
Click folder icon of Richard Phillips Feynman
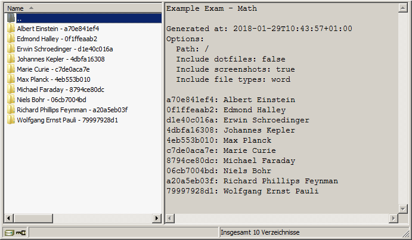click(x=11, y=110)
